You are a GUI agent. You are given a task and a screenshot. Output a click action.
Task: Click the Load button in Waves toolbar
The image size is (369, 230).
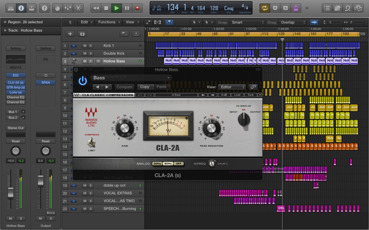[x=237, y=95]
